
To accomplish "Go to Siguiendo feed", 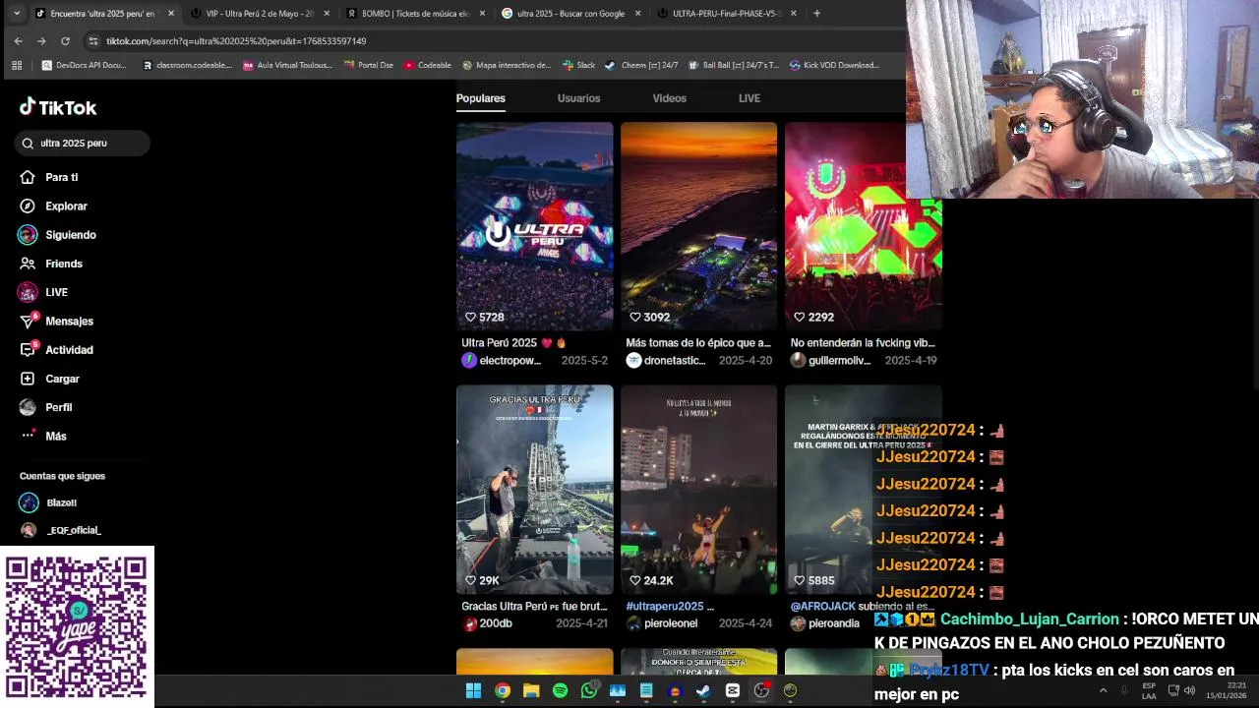I will (57, 235).
